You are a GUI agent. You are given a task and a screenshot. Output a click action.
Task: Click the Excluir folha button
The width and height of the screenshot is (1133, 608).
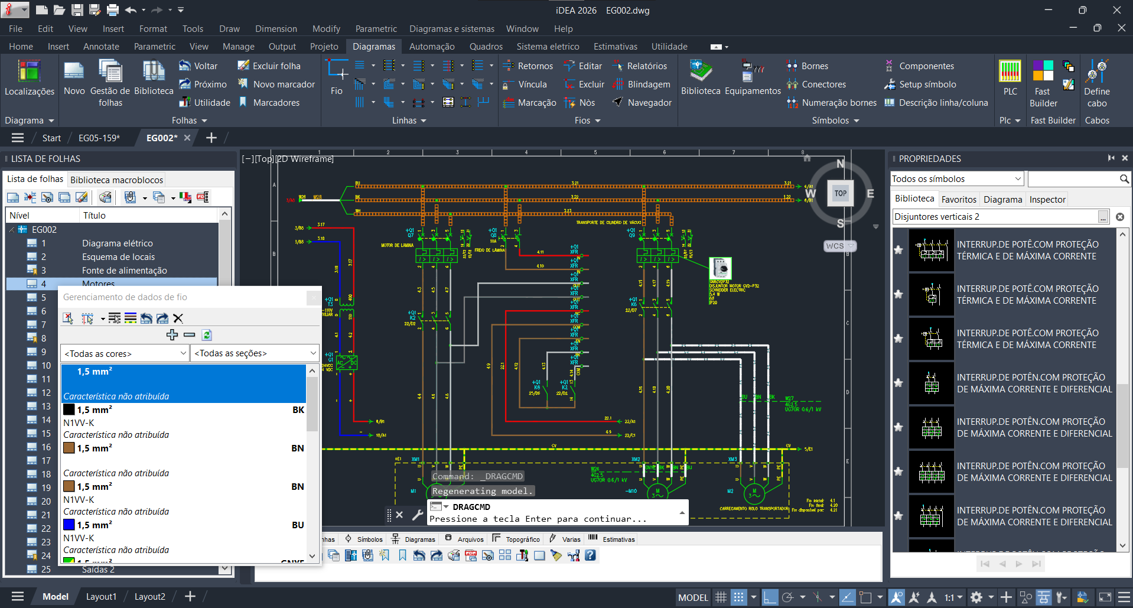click(x=269, y=66)
